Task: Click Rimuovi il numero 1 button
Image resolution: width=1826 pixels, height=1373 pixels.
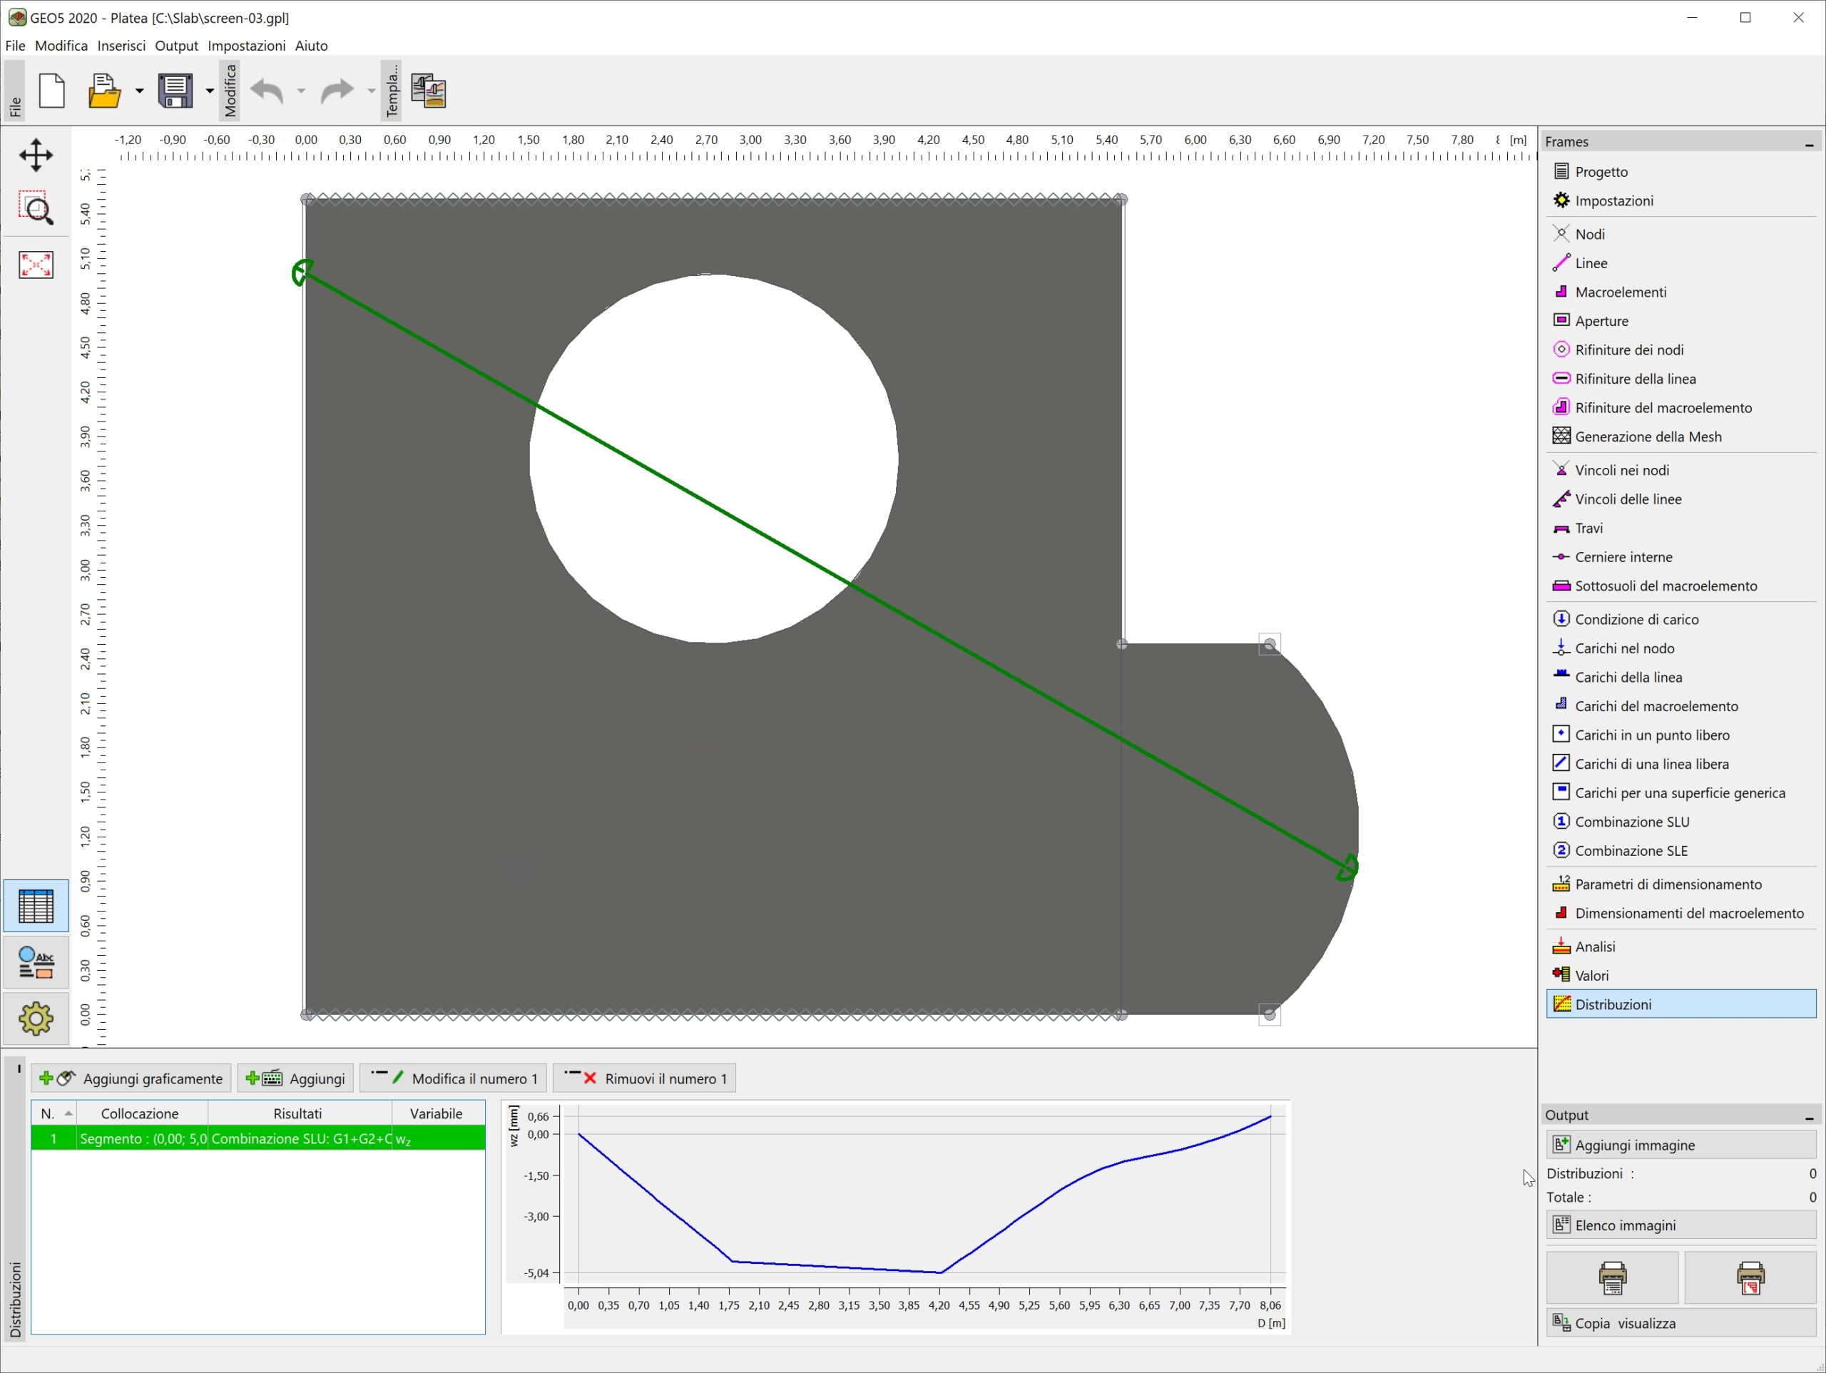Action: pos(645,1078)
